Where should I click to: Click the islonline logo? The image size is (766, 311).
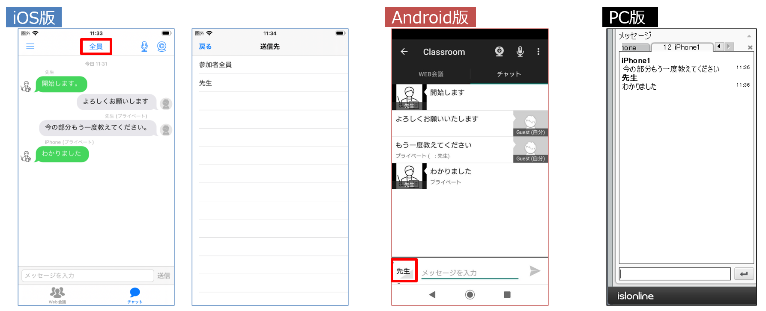click(635, 296)
